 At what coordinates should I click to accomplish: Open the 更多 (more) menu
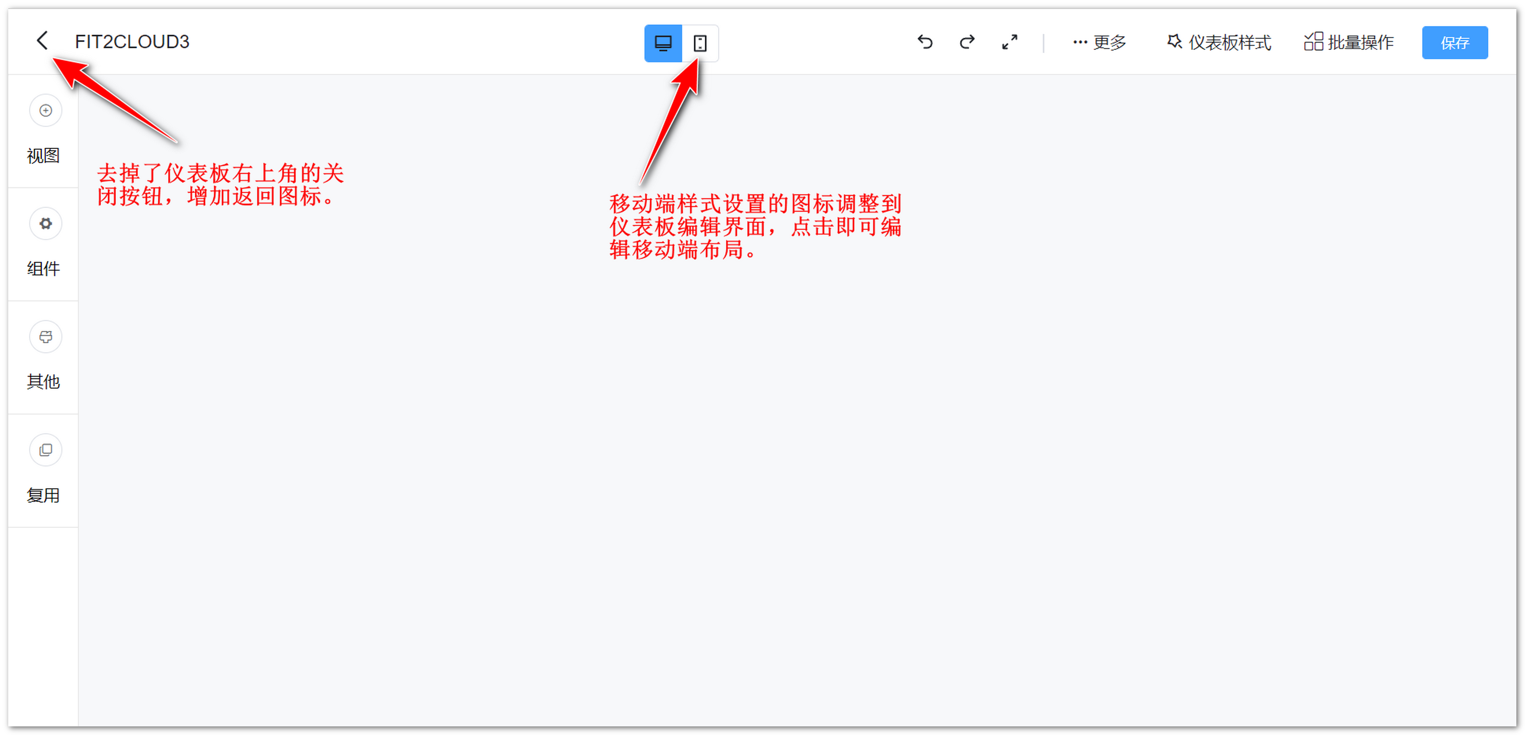coord(1109,43)
